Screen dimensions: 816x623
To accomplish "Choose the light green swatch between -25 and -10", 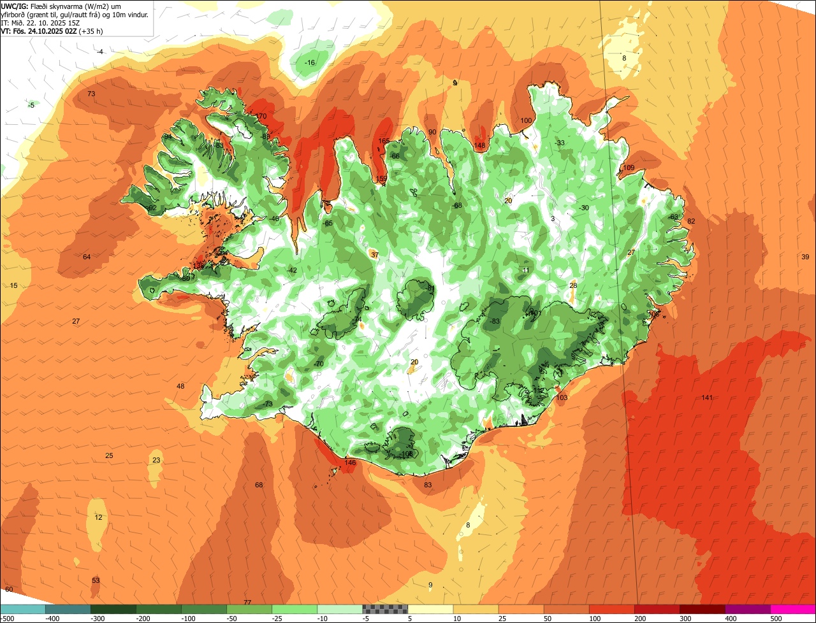I will (x=295, y=609).
